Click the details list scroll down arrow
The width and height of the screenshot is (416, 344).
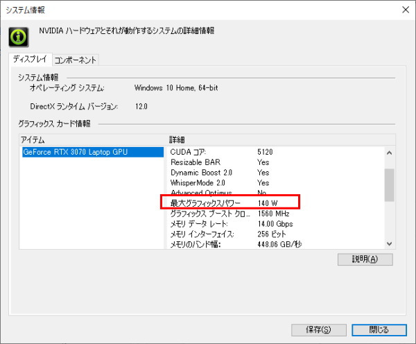(389, 243)
